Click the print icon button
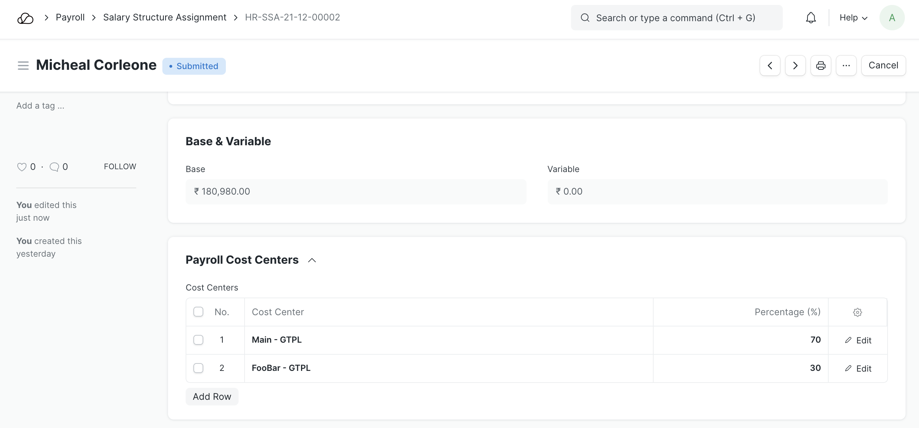 click(821, 66)
